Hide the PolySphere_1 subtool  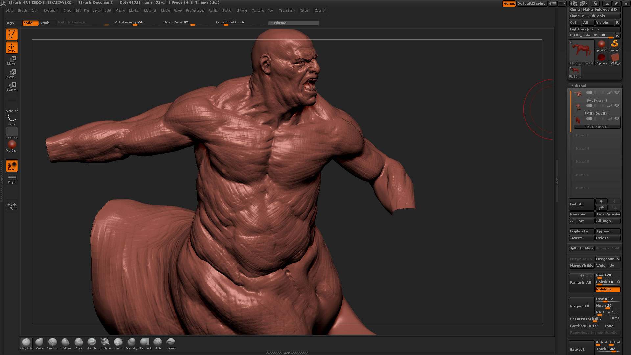click(x=617, y=93)
